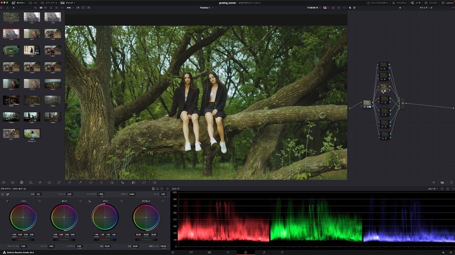Image resolution: width=455 pixels, height=255 pixels.
Task: Select the リフト black point picker
Action: (x=7, y=201)
